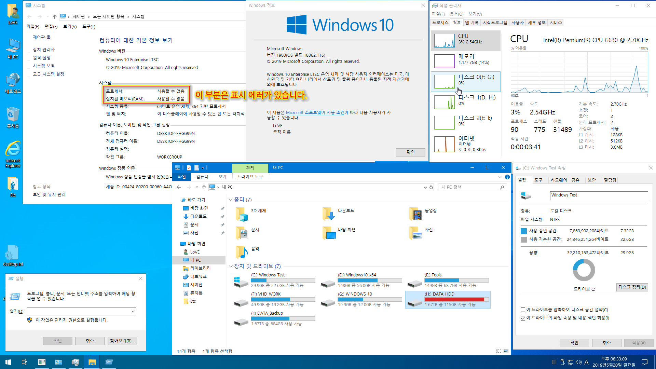
Task: Click the Explorer help question icon
Action: (x=507, y=177)
